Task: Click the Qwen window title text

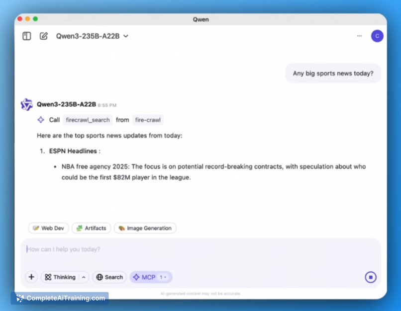Action: [201, 19]
